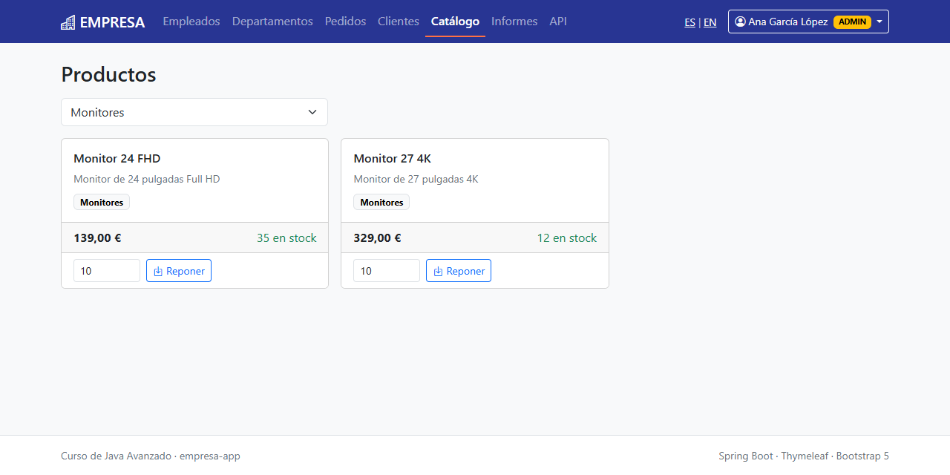Screen dimensions: 950x475
Task: Open the Informes section
Action: coord(514,22)
